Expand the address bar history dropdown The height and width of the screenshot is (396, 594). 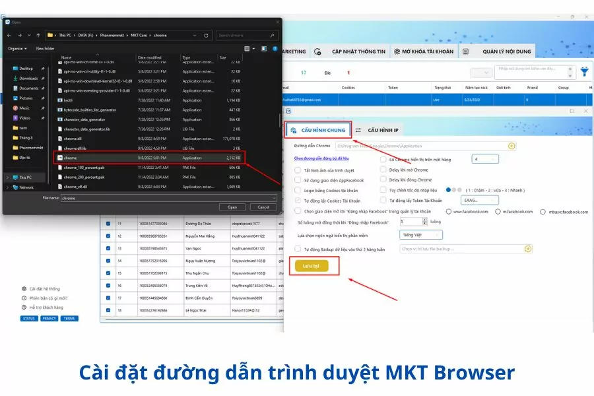(x=195, y=36)
